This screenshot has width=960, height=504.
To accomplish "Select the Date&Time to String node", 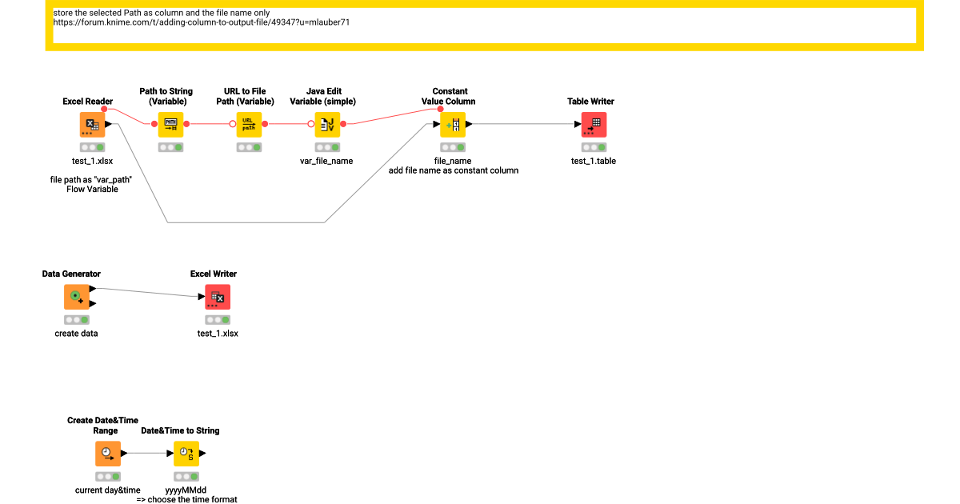I will pyautogui.click(x=186, y=454).
